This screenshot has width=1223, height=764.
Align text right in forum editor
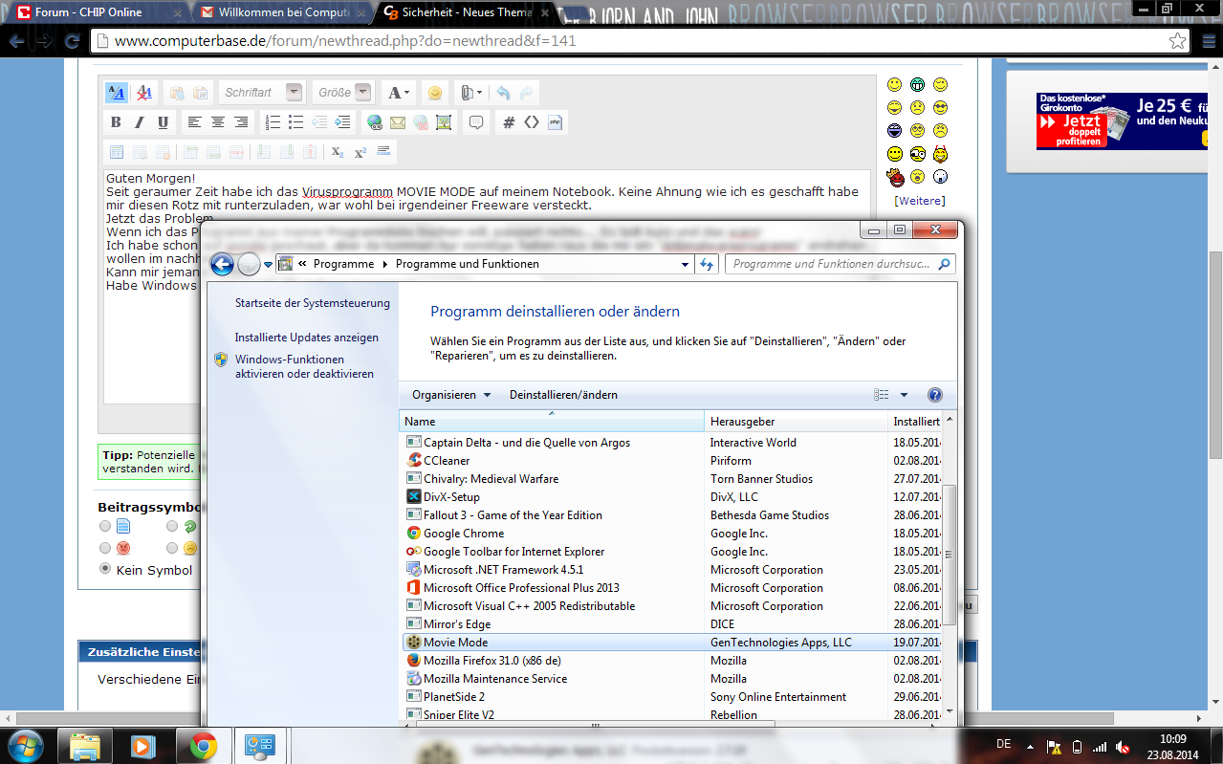click(x=241, y=122)
